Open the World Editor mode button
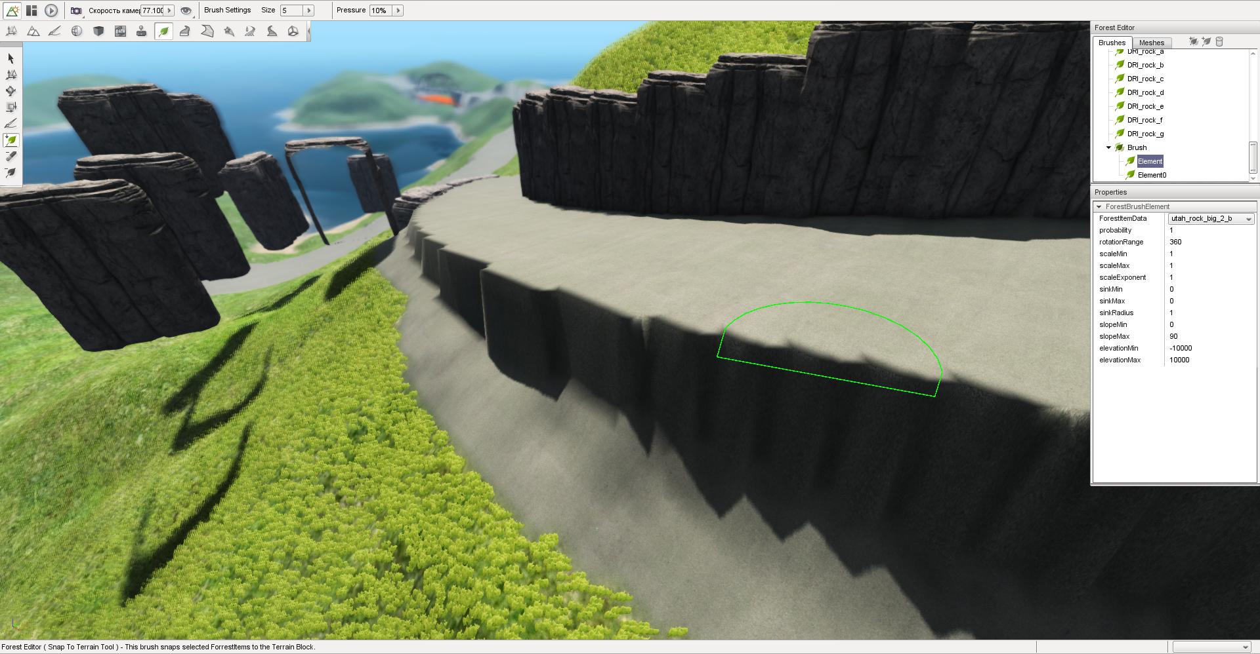Screen dimensions: 1260x654 12,10
